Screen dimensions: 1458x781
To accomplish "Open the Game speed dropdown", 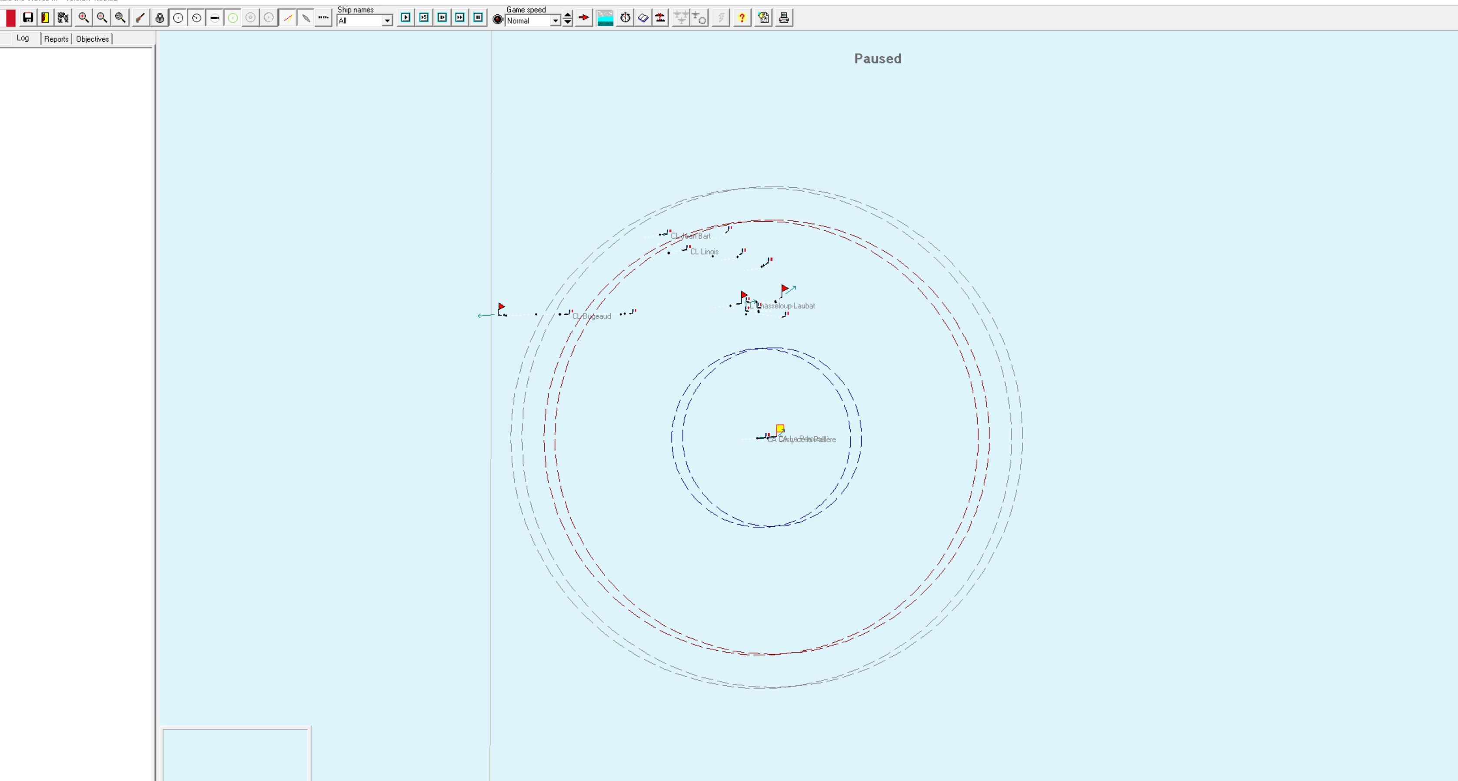I will coord(555,21).
